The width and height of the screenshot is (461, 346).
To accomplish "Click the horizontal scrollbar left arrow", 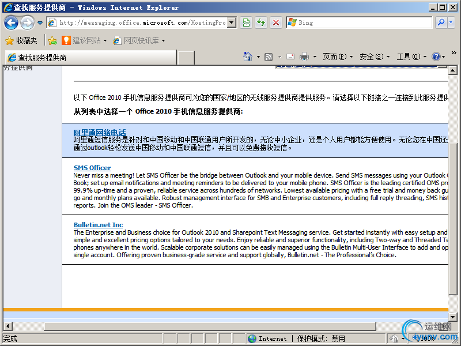I will [x=7, y=326].
